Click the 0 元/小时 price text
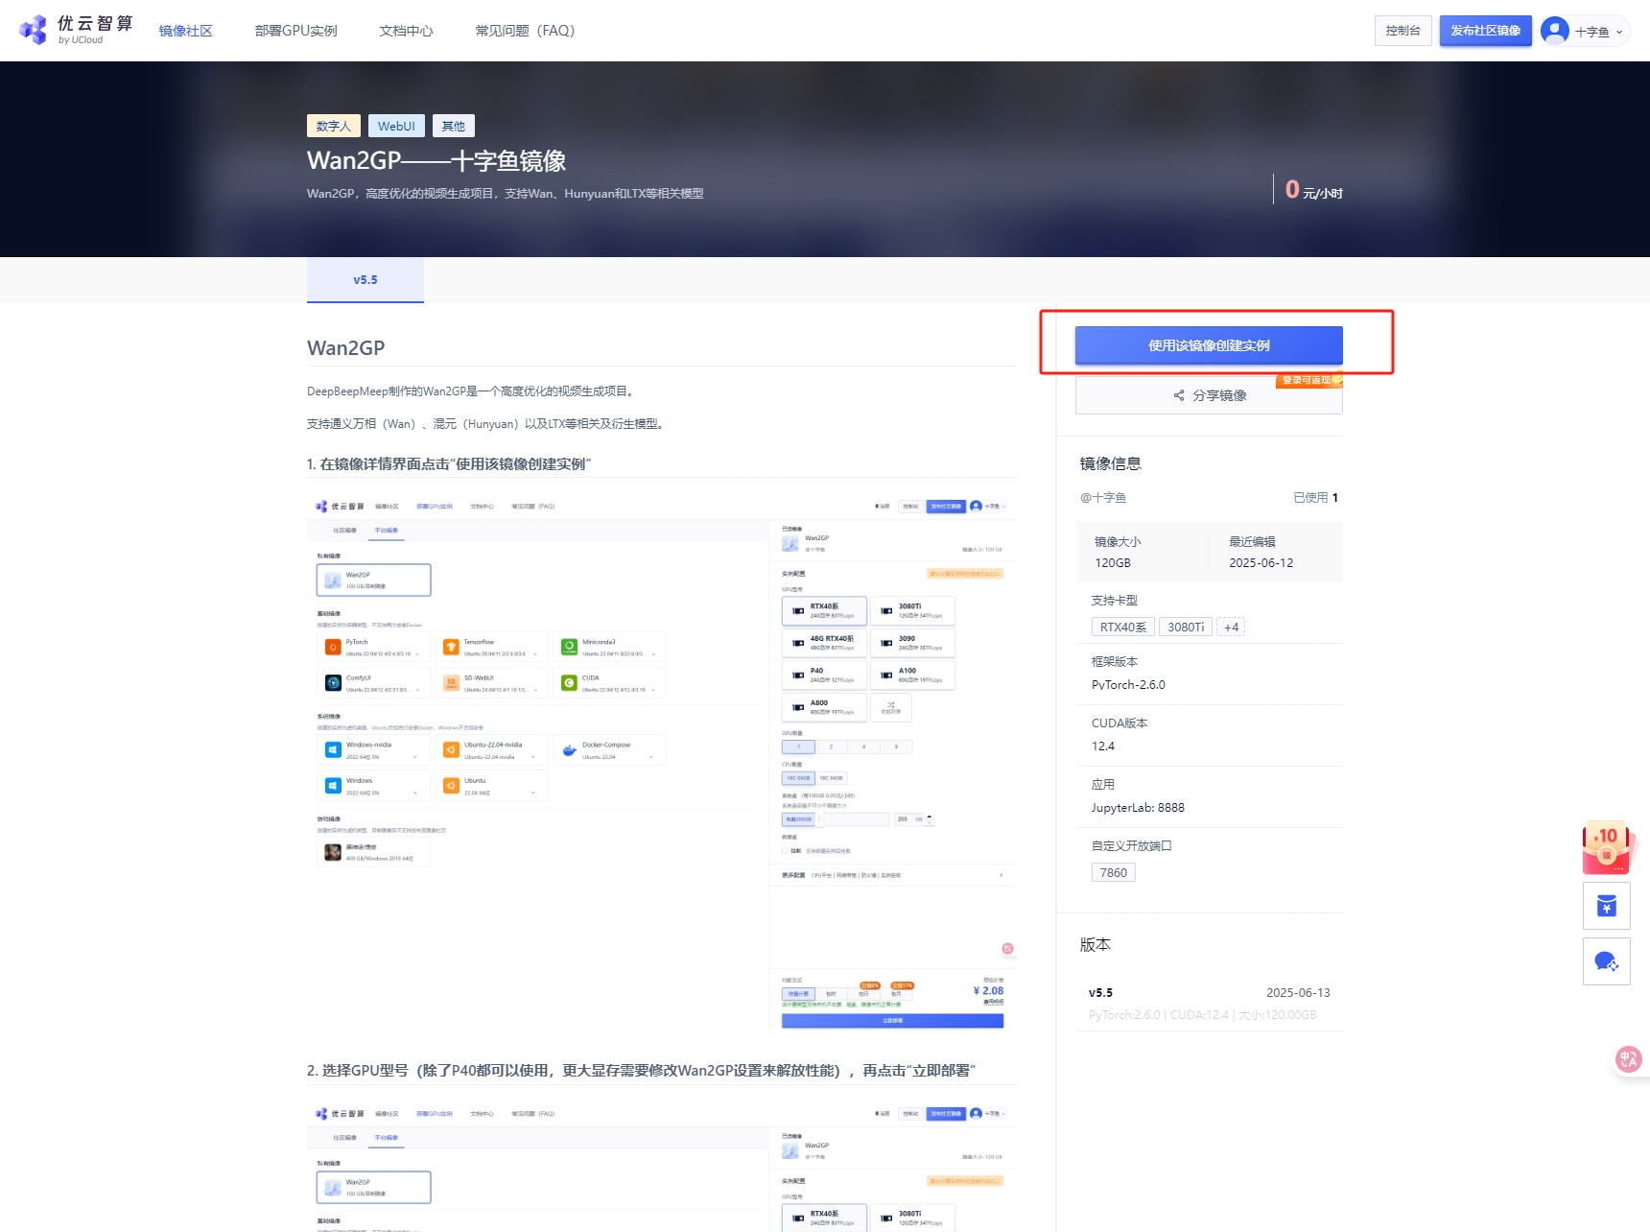Screen dimensions: 1650x1232 pyautogui.click(x=1313, y=190)
